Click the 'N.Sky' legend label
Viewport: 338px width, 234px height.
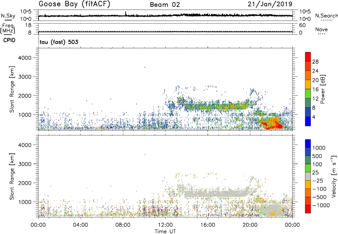click(x=8, y=16)
